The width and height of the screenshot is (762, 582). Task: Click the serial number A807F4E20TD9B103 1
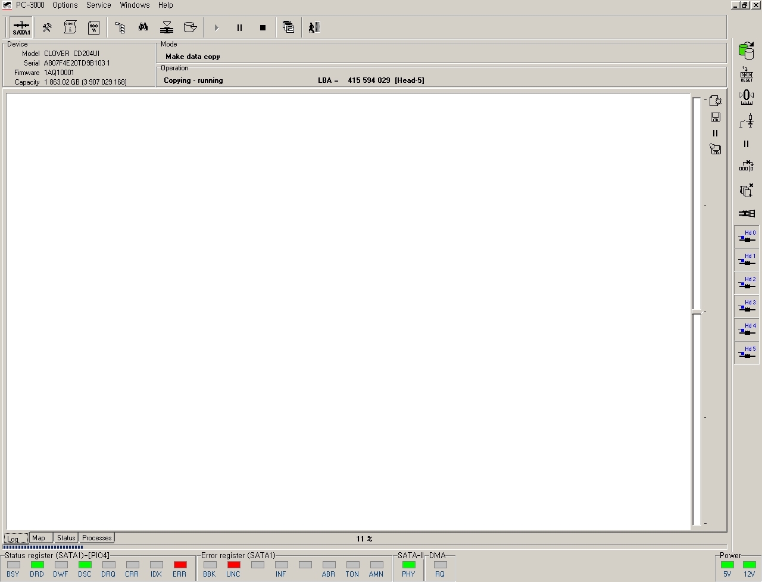pyautogui.click(x=77, y=63)
